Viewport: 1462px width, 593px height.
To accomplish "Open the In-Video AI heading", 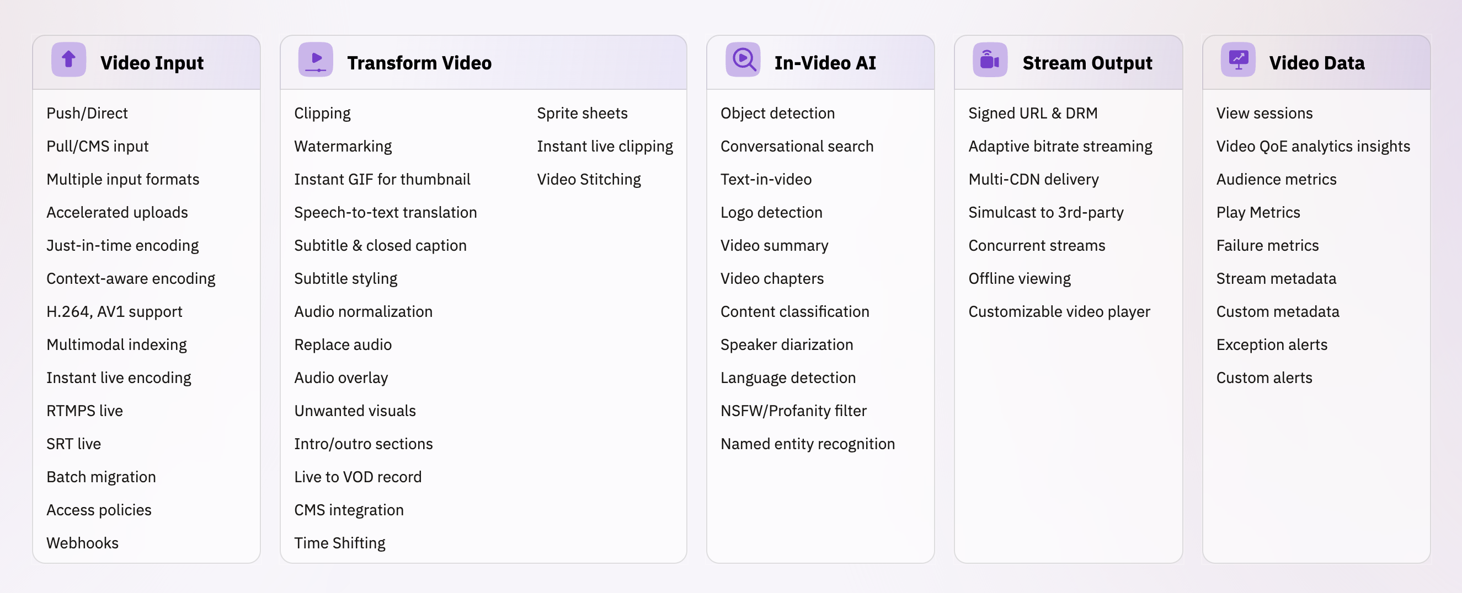I will [x=825, y=63].
